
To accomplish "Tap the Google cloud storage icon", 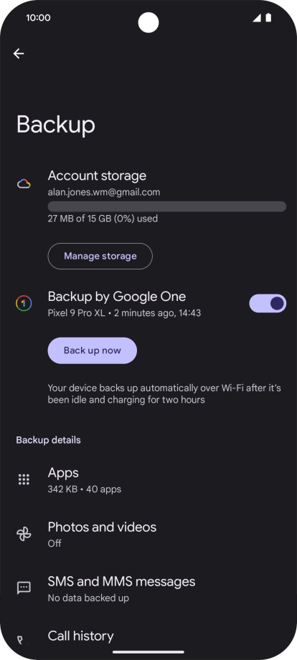I will coord(24,184).
